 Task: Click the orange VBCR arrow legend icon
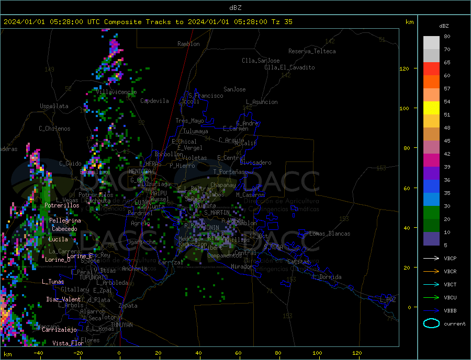431,272
